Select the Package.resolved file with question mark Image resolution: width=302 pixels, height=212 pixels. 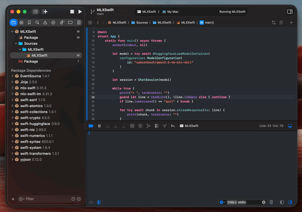coord(46,61)
